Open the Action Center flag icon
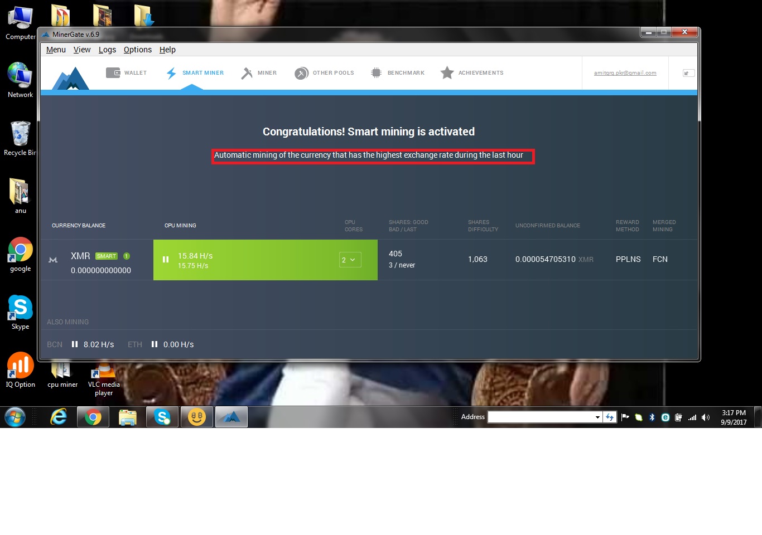Image resolution: width=762 pixels, height=535 pixels. 625,417
